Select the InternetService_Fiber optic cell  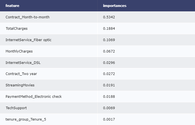(28, 40)
